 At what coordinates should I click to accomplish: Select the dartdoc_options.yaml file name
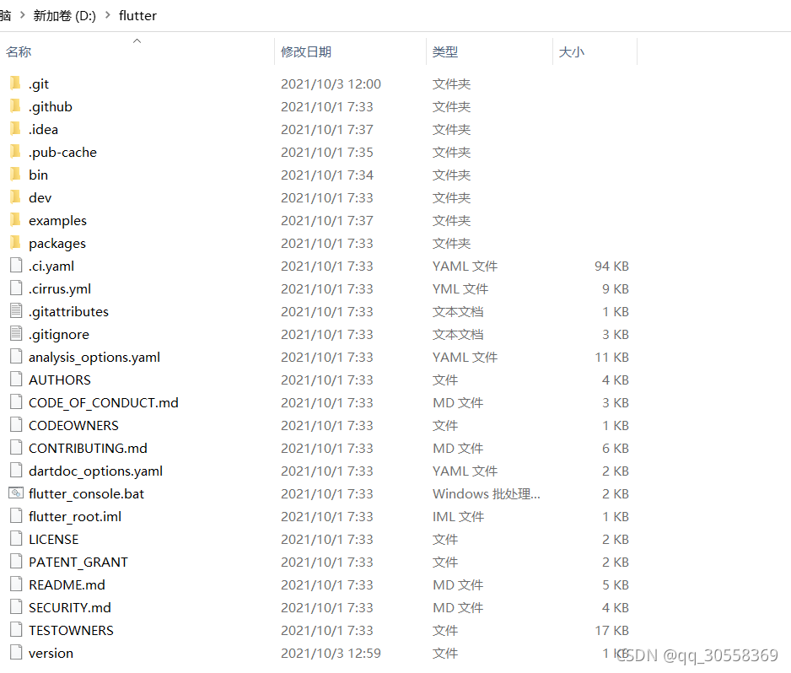point(96,471)
